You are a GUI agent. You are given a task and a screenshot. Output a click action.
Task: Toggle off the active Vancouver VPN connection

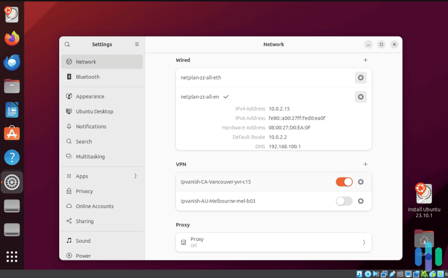point(344,181)
